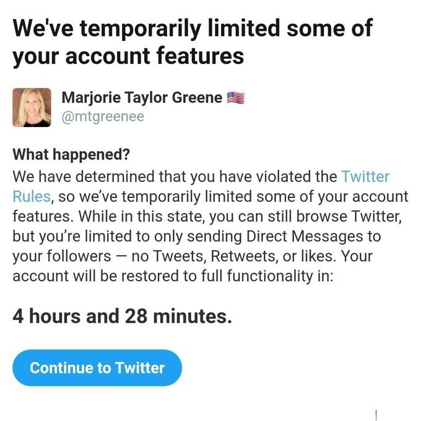Image resolution: width=421 pixels, height=421 pixels.
Task: Open the Twitter Rules link
Action: tap(365, 176)
